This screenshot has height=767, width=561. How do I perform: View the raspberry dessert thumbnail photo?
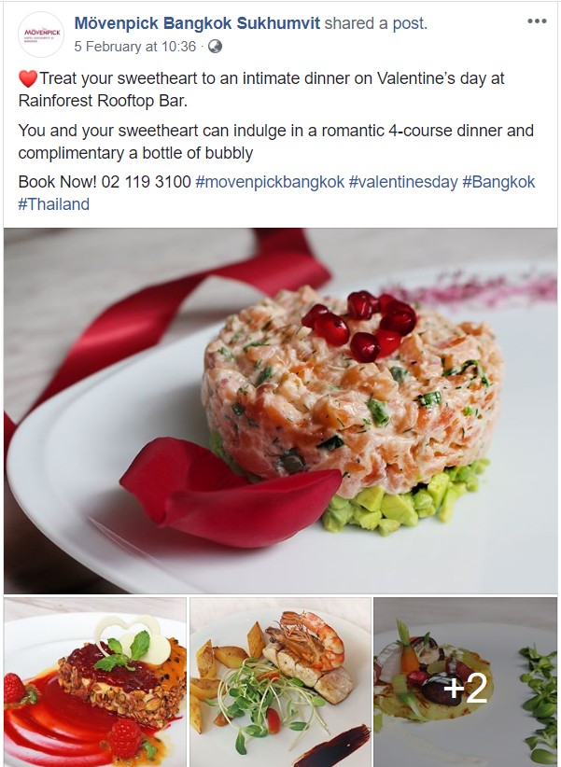pos(95,682)
